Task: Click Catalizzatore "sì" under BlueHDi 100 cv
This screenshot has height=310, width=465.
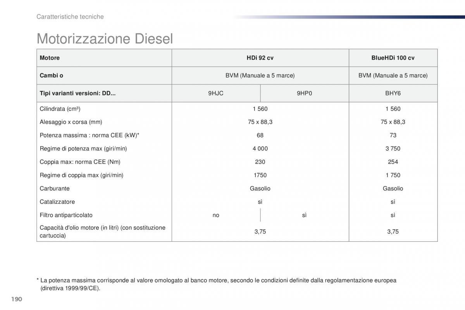Action: click(x=393, y=202)
